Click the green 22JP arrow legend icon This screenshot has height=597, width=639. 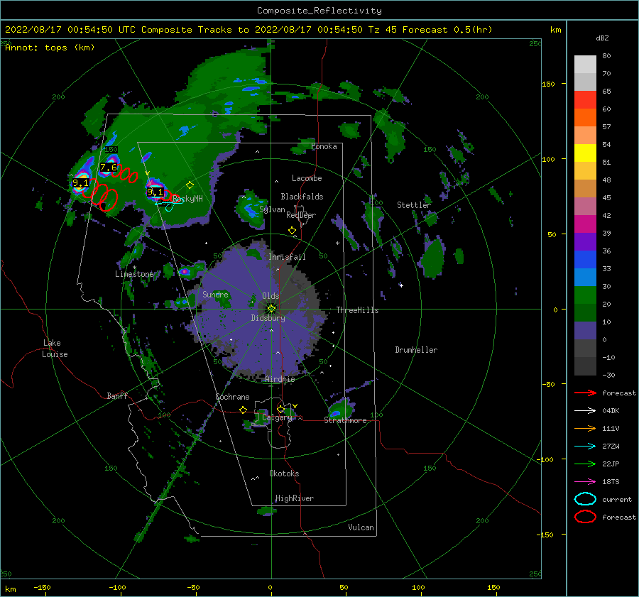click(585, 464)
